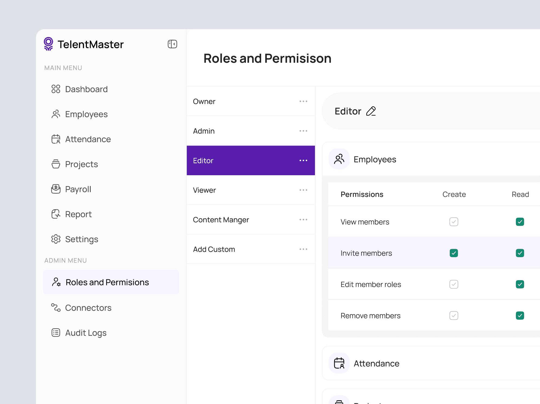Click the Payroll icon in sidebar
The image size is (540, 404).
point(56,189)
